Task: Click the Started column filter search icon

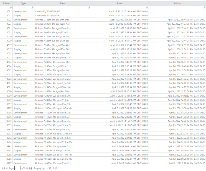Action: [147, 7]
